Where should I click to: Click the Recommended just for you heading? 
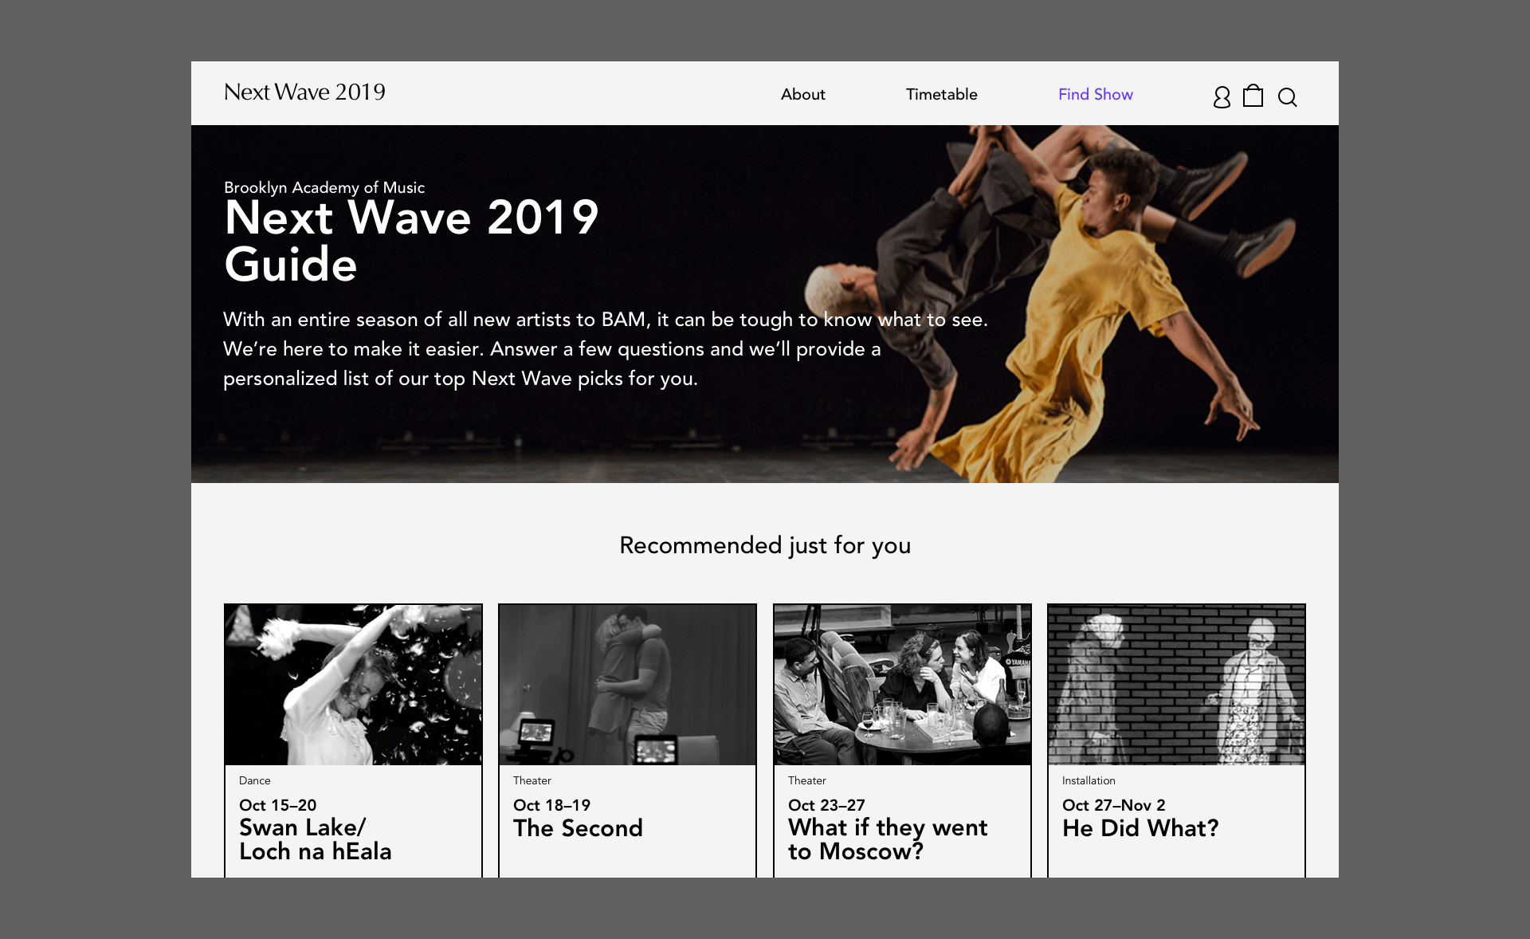[765, 545]
